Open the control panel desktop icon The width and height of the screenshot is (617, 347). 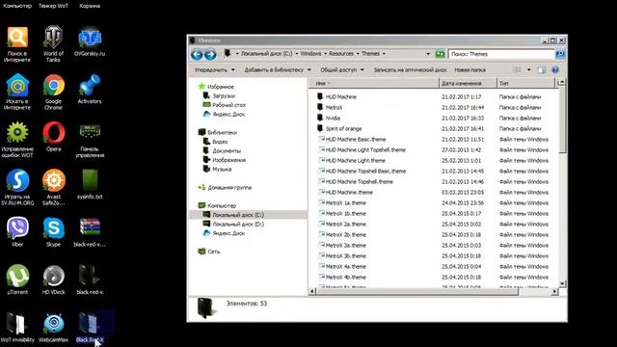pos(90,139)
